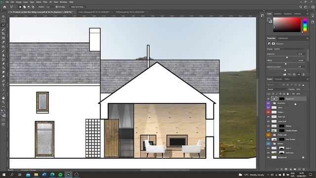Switch to the Patterns.psd document tab
The image size is (316, 178).
coord(130,12)
